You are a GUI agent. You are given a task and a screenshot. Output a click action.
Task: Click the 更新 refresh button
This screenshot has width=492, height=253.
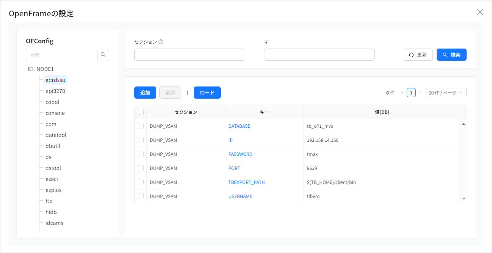tap(418, 55)
